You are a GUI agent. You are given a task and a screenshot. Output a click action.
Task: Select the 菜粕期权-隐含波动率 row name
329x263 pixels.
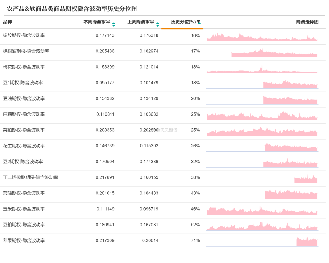[24, 130]
